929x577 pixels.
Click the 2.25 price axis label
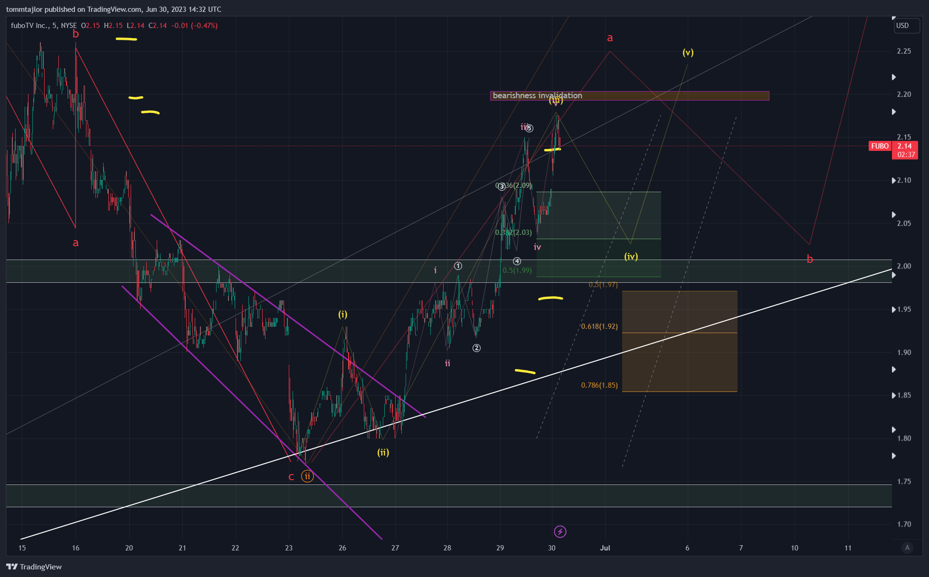pyautogui.click(x=904, y=51)
